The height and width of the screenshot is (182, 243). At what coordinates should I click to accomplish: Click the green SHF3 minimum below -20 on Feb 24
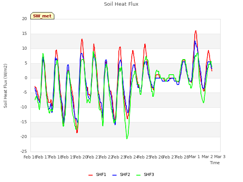click(x=127, y=139)
